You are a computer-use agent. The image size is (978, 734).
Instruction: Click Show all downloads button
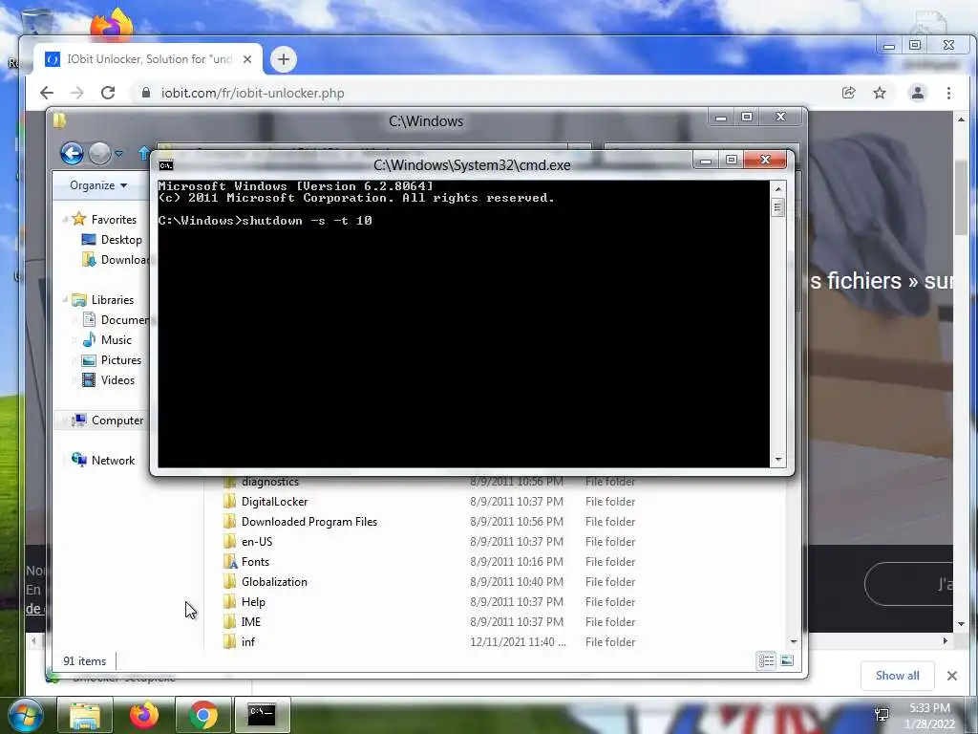click(897, 676)
